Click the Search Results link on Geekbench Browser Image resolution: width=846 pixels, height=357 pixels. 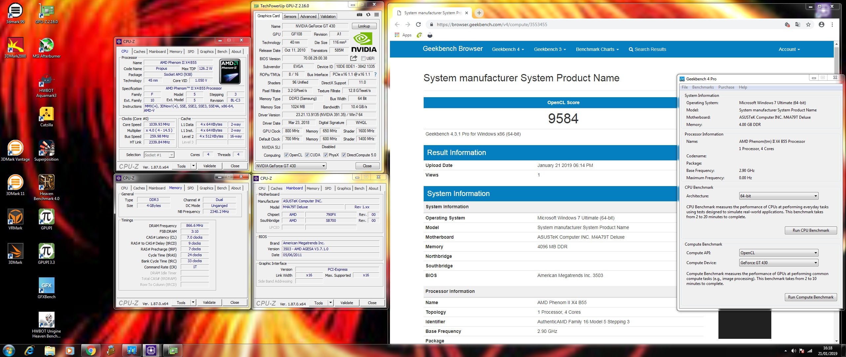coord(647,49)
